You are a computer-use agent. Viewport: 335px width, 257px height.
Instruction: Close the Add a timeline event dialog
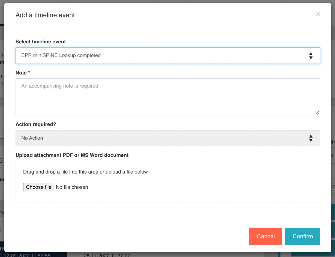318,14
